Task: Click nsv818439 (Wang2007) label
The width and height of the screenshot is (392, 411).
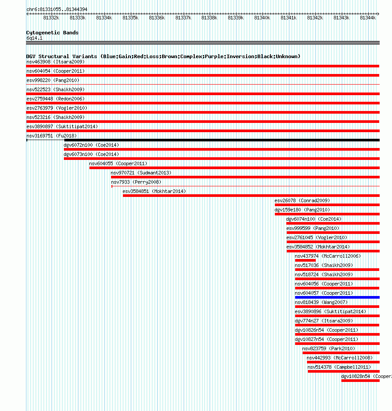Action: pyautogui.click(x=321, y=302)
